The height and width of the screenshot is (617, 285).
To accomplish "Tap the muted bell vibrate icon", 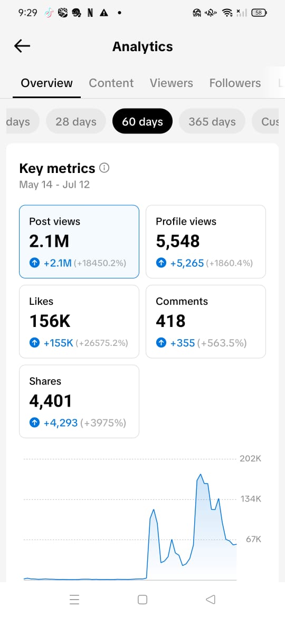I will (211, 13).
